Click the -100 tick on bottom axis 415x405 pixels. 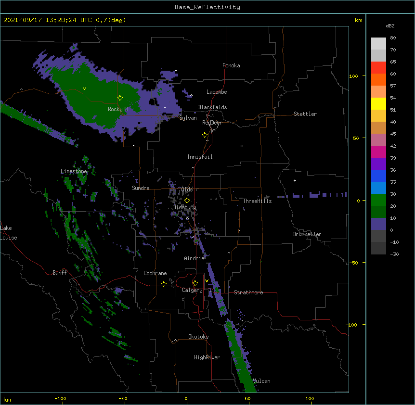click(61, 398)
